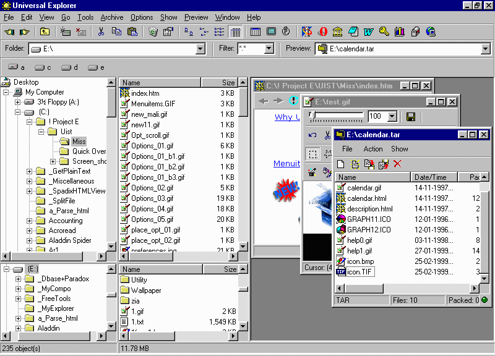Click the red Opera browser icon
The height and width of the screenshot is (356, 495).
[x=322, y=32]
